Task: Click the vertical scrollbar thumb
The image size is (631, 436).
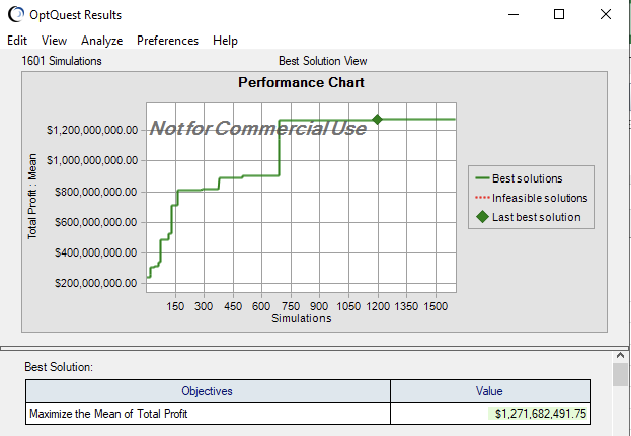Action: [620, 375]
